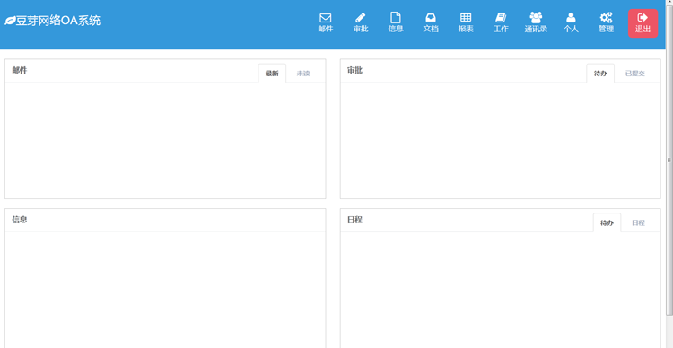Select 待办 tab in 审批 panel
The height and width of the screenshot is (348, 673).
[600, 74]
